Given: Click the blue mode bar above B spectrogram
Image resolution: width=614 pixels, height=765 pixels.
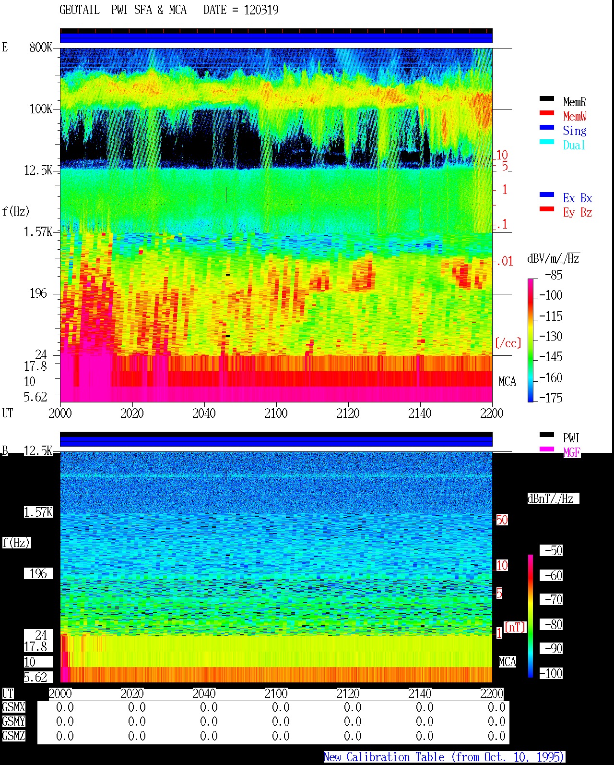Looking at the screenshot, I should tap(276, 441).
